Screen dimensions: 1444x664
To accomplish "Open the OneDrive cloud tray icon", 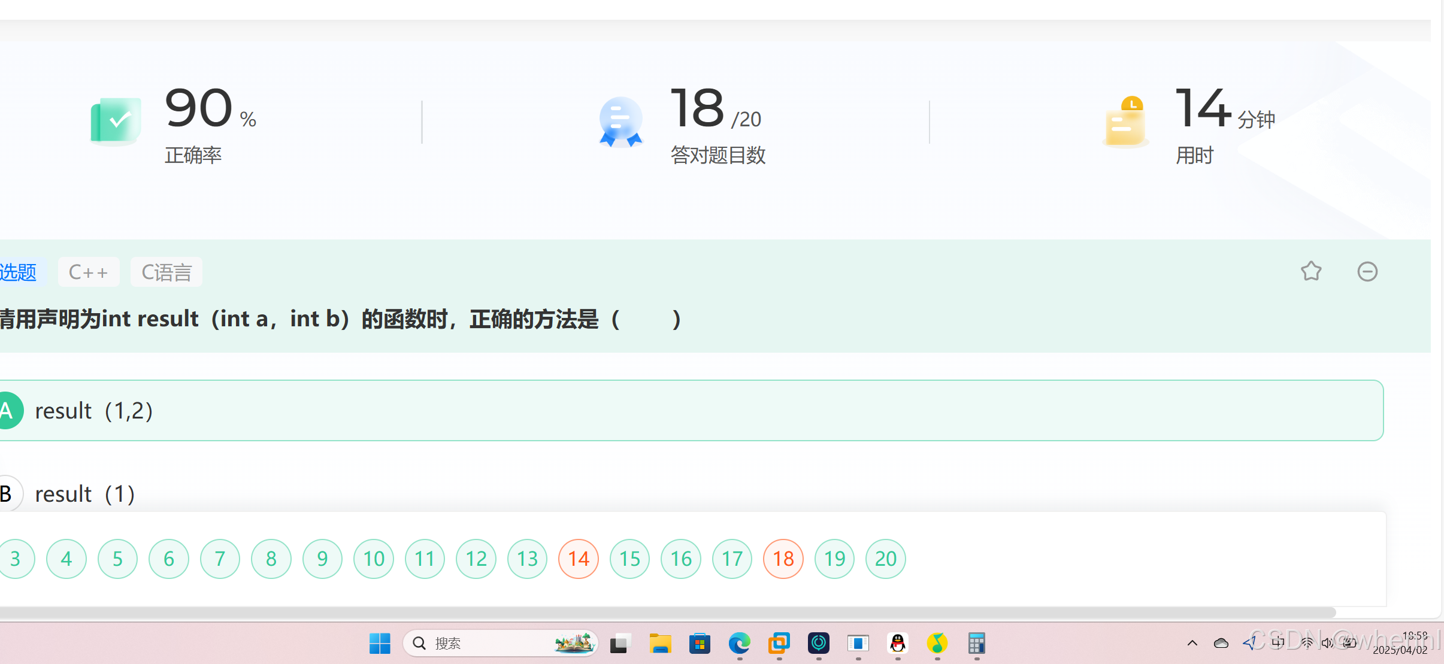I will pos(1221,643).
